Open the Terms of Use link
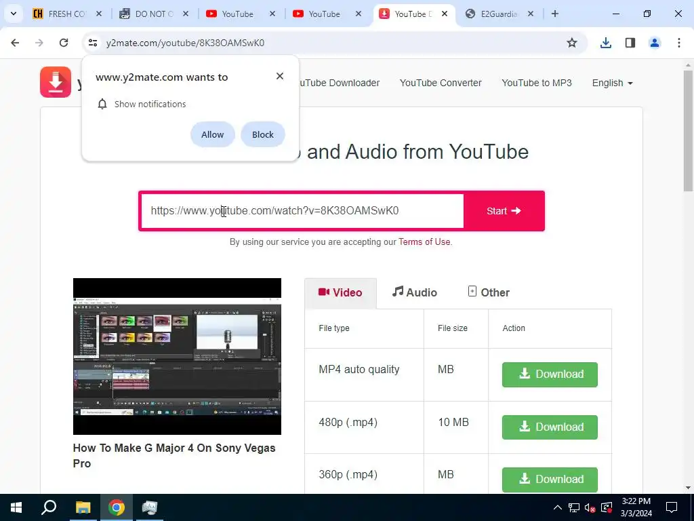 pos(424,242)
